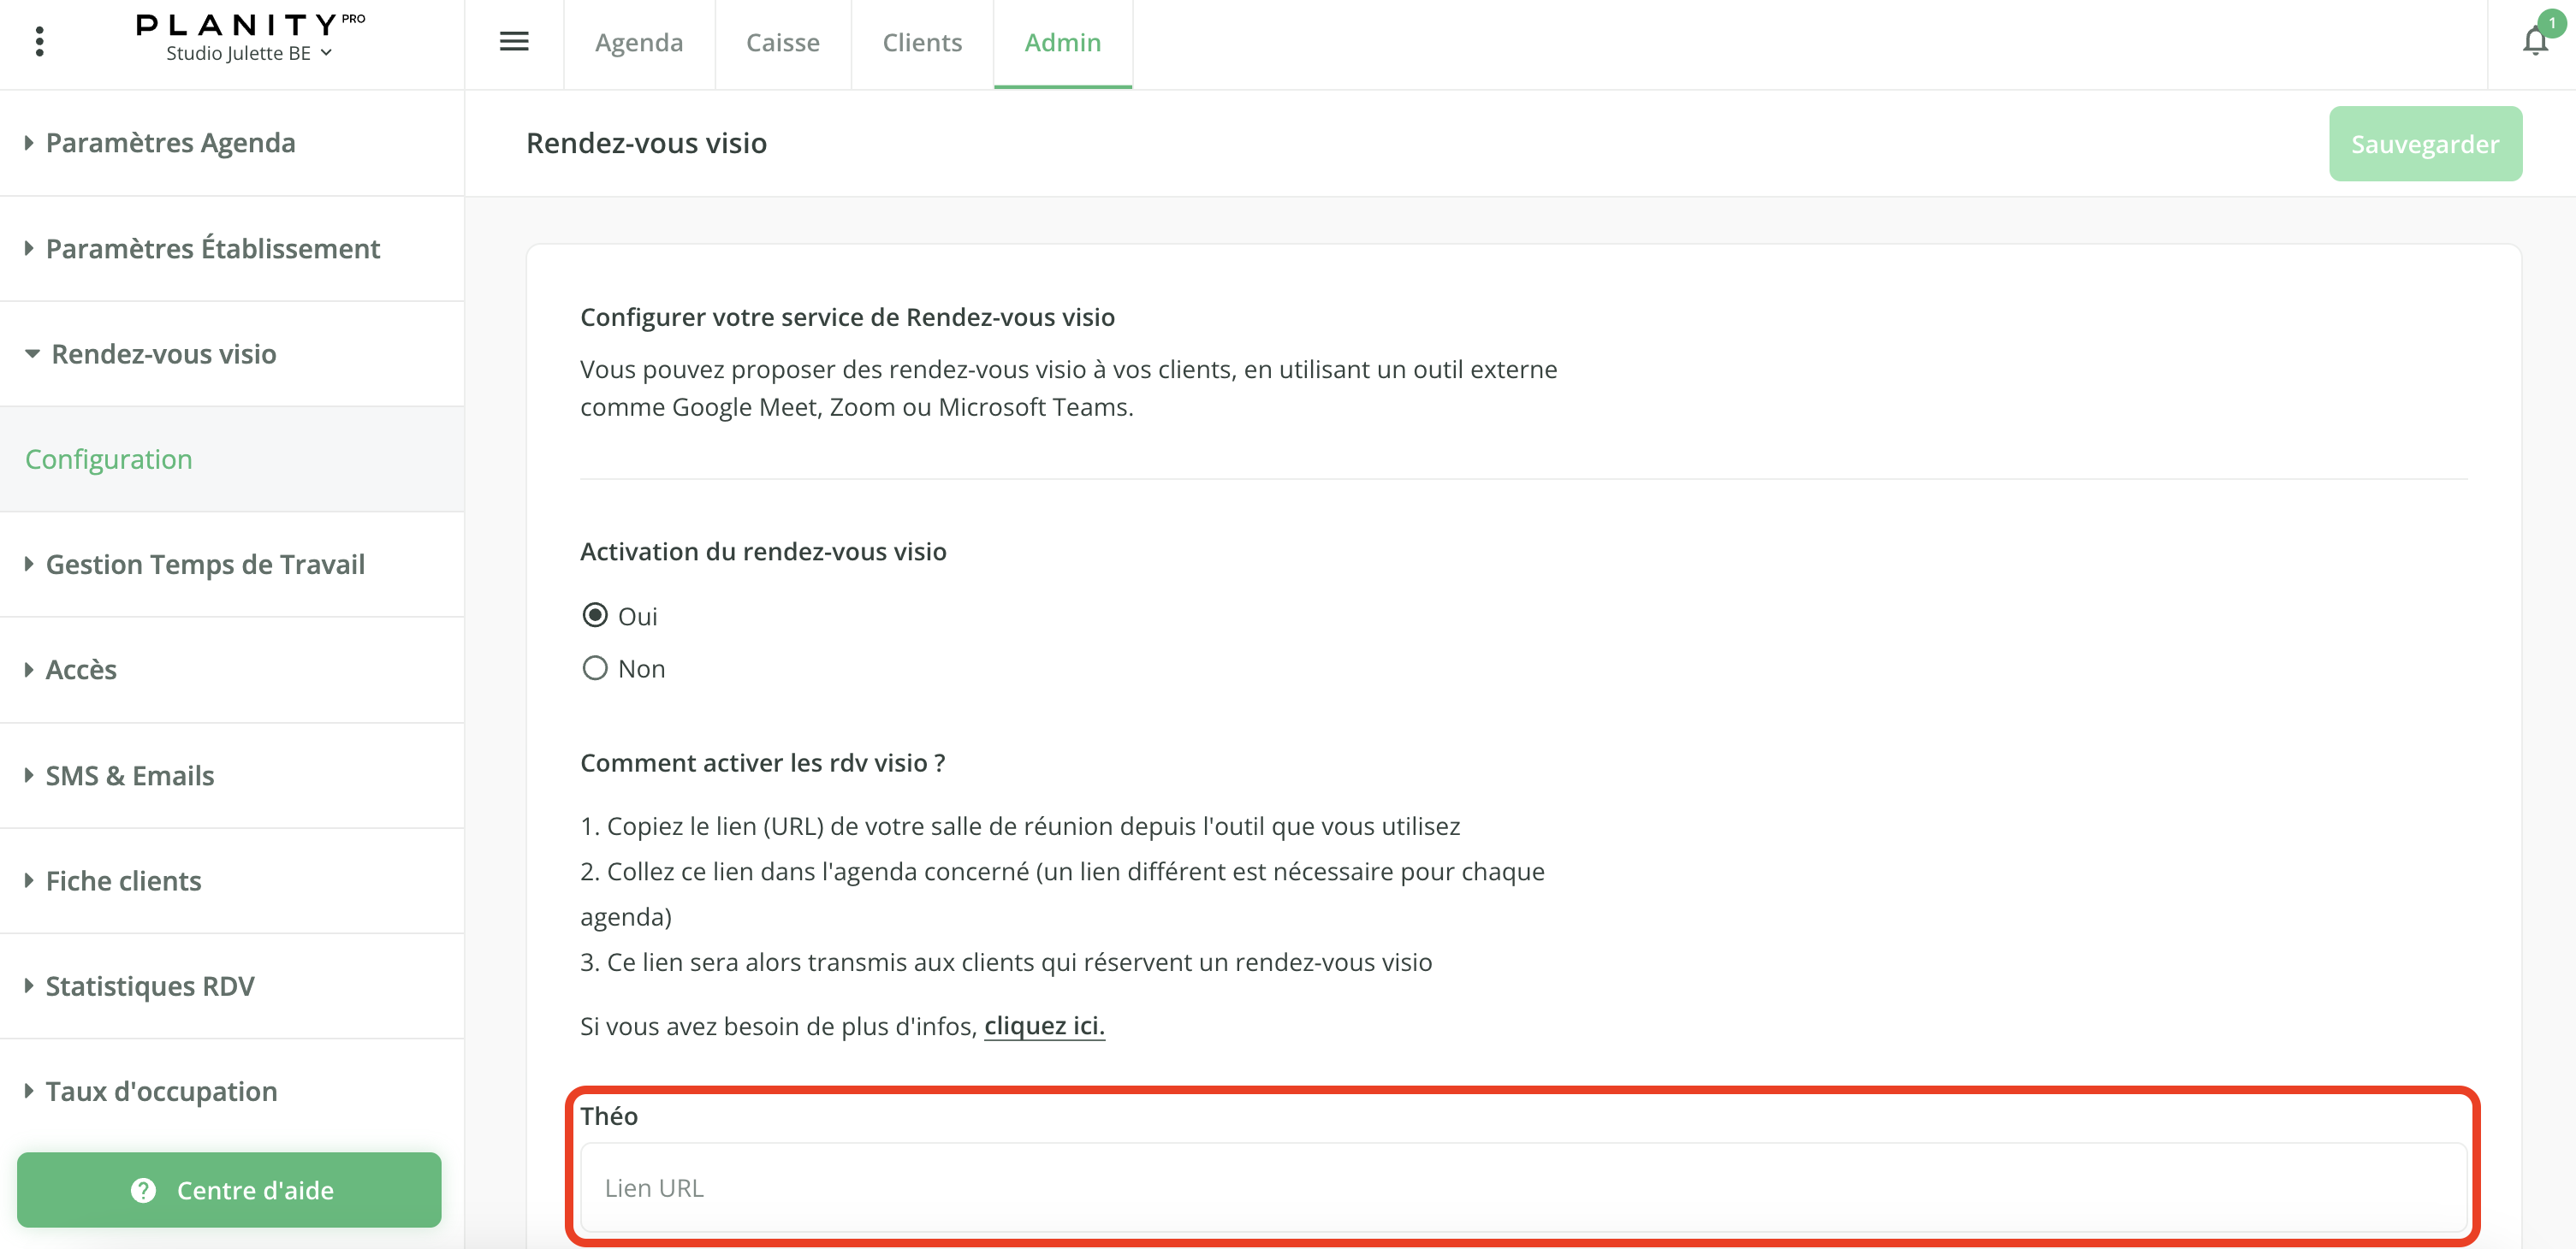Screen dimensions: 2576x1249
Task: Expand Gestion Temps de Travail
Action: pyautogui.click(x=205, y=564)
